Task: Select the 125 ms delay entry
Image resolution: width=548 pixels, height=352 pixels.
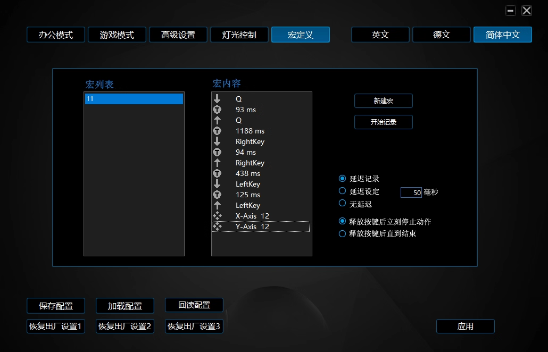Action: tap(261, 195)
